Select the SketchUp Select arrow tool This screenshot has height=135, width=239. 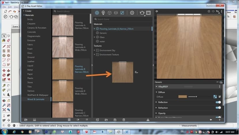click(x=4, y=36)
